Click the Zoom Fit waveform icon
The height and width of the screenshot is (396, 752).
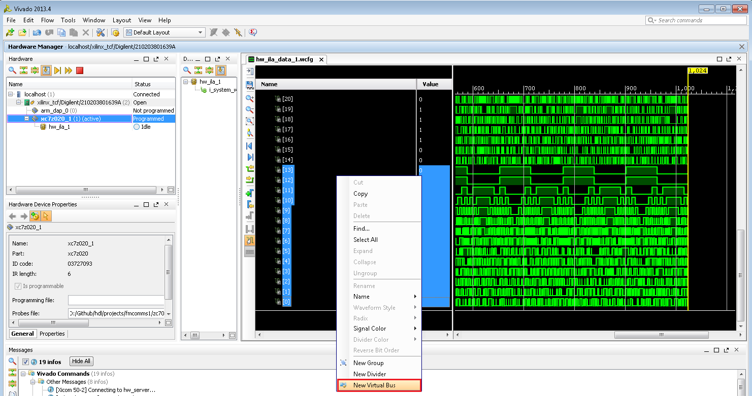click(x=250, y=121)
